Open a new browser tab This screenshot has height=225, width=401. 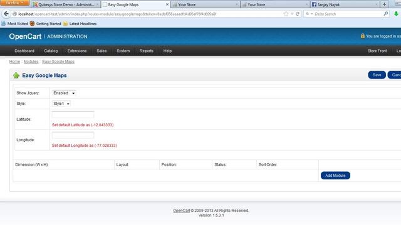pyautogui.click(x=384, y=4)
